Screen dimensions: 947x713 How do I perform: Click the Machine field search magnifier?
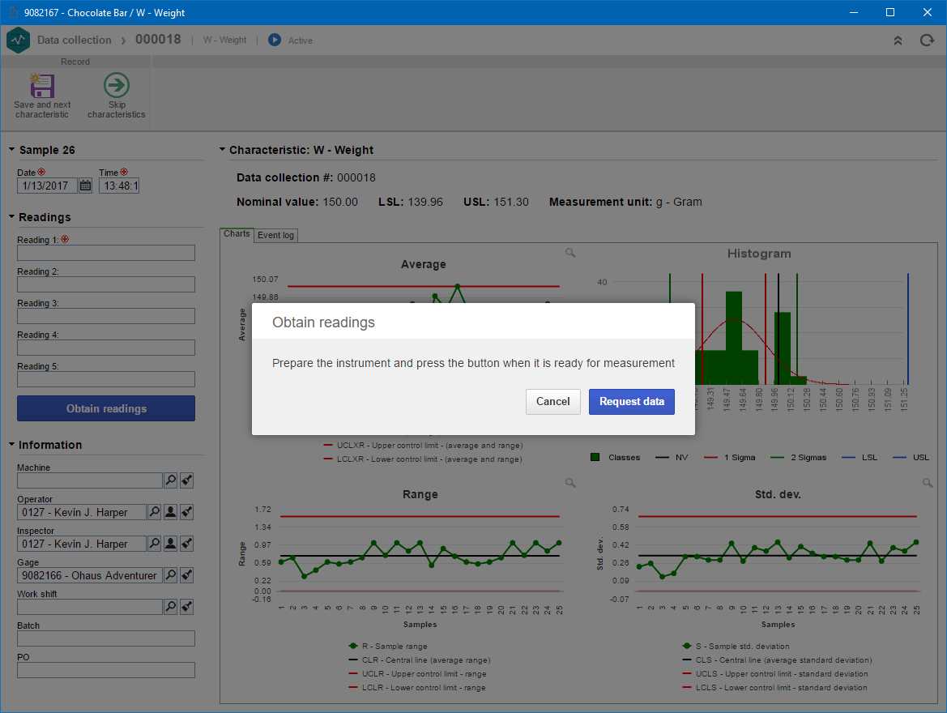(x=171, y=480)
